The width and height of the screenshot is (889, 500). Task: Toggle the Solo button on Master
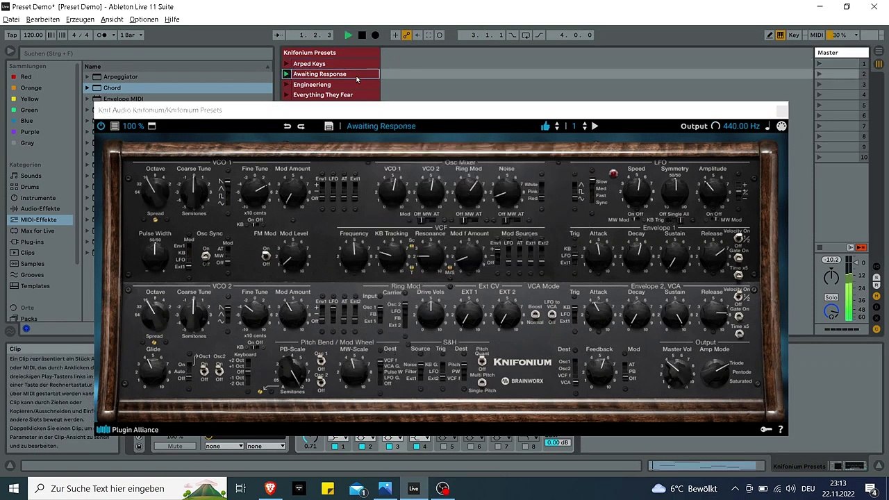831,297
